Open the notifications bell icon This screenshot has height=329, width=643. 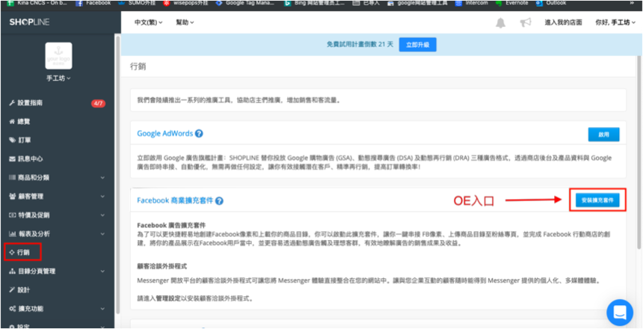500,23
